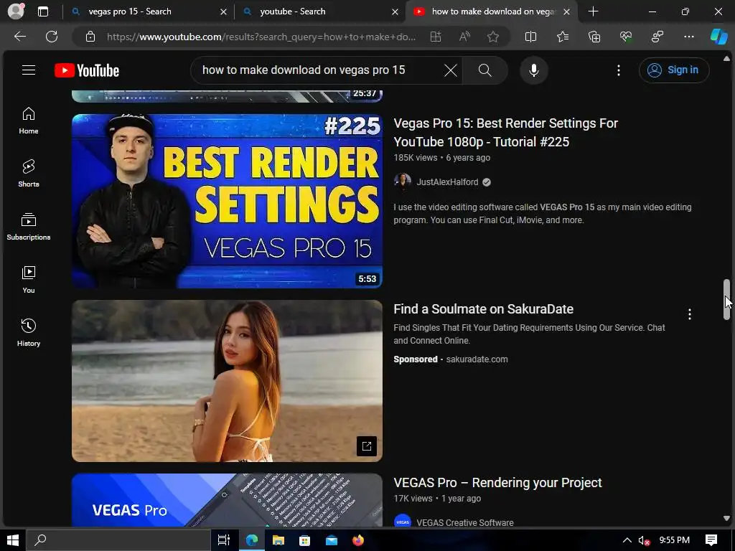
Task: Refresh the current page
Action: [x=52, y=37]
